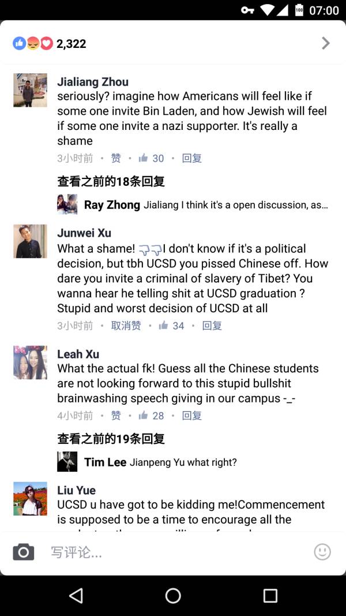Open Ray Zhong's reply preview
The width and height of the screenshot is (346, 616).
(x=206, y=205)
